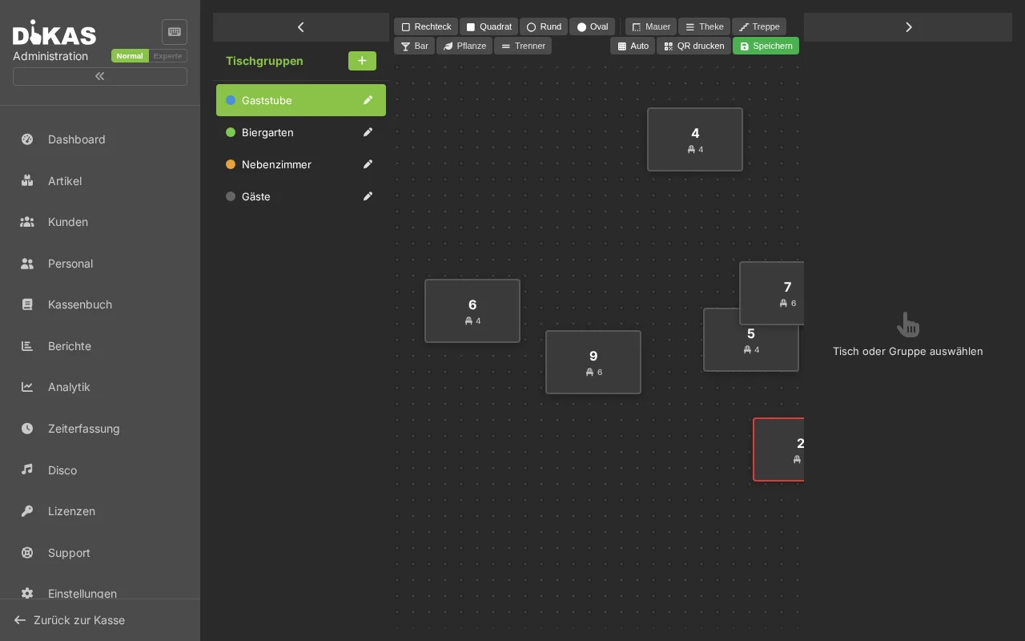The image size is (1025, 641).
Task: Edit Nebenzimmer with pencil icon
Action: coord(368,164)
